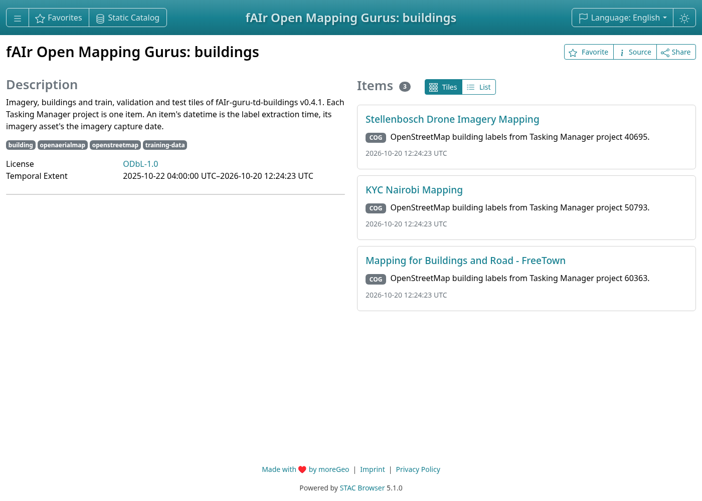The height and width of the screenshot is (501, 702).
Task: Select the openstreetmap keyword tag
Action: click(x=115, y=145)
